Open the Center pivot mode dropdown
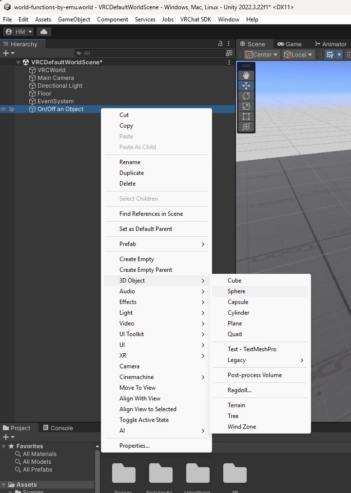Screen dimensions: 351x493 [262, 55]
